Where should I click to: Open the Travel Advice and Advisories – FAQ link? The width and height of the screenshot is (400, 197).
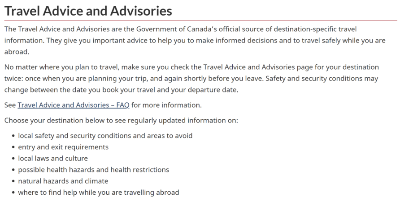click(74, 105)
